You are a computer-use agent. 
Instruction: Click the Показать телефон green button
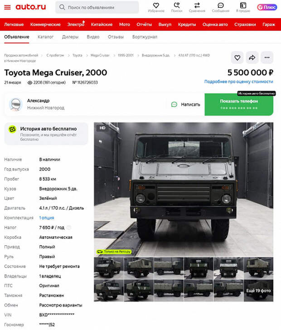239,105
